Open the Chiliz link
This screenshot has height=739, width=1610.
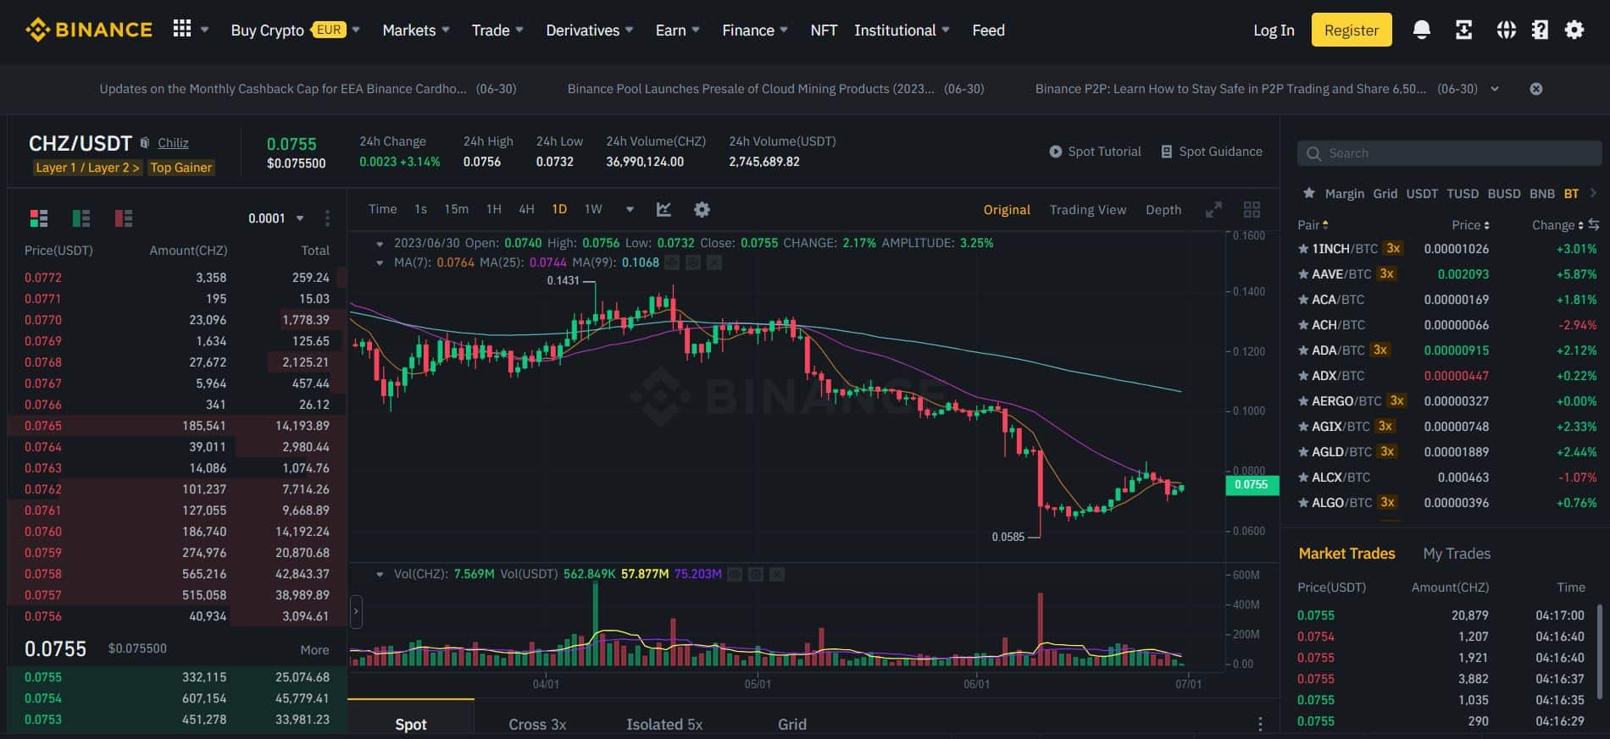pyautogui.click(x=173, y=143)
